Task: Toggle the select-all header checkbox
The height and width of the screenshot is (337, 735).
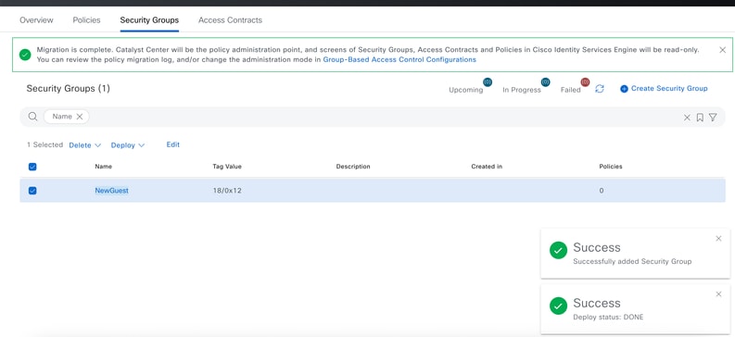Action: pos(32,167)
